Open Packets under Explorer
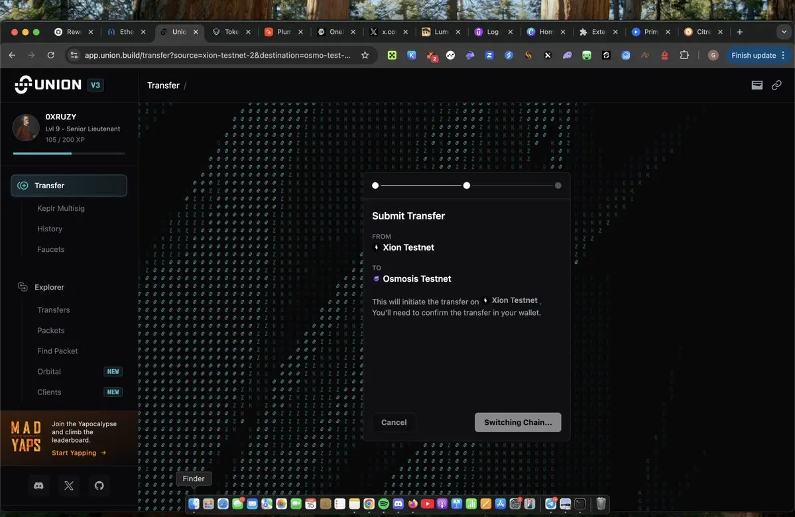795x517 pixels. pos(50,331)
